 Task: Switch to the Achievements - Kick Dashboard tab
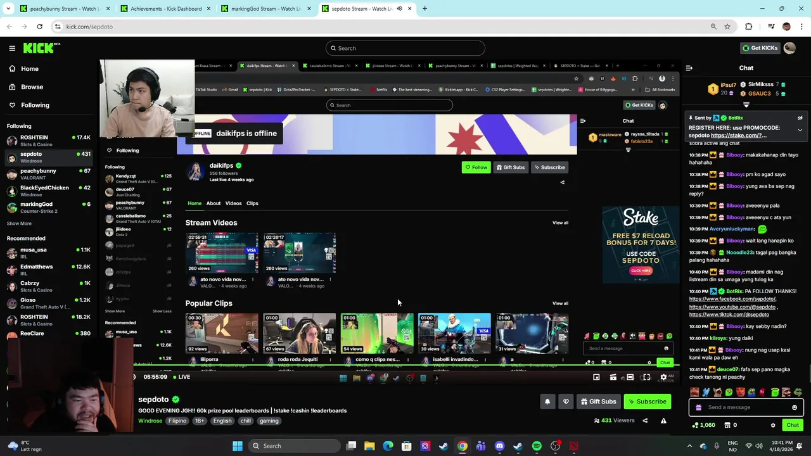click(x=166, y=9)
